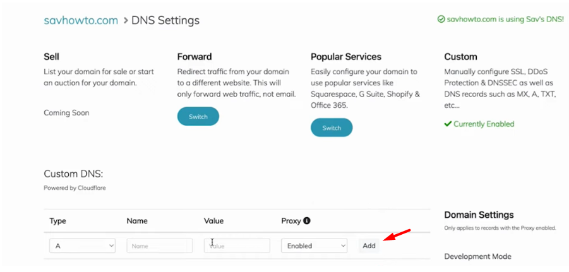Click the Switch button under Forward
The height and width of the screenshot is (272, 569).
[x=198, y=116]
